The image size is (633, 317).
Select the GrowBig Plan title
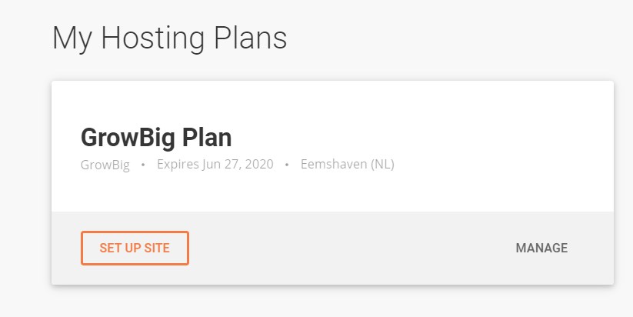(x=156, y=138)
